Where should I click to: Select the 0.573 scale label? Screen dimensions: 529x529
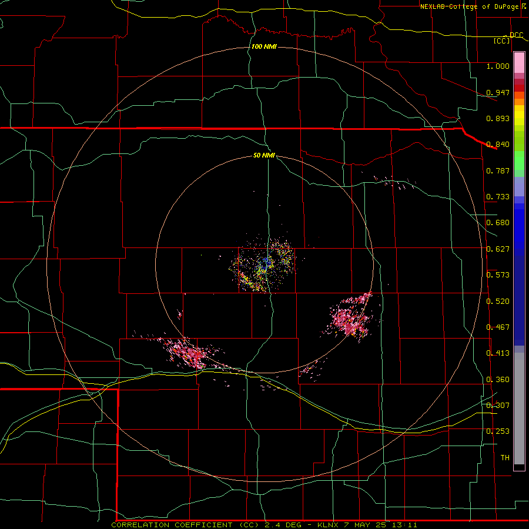tap(498, 275)
